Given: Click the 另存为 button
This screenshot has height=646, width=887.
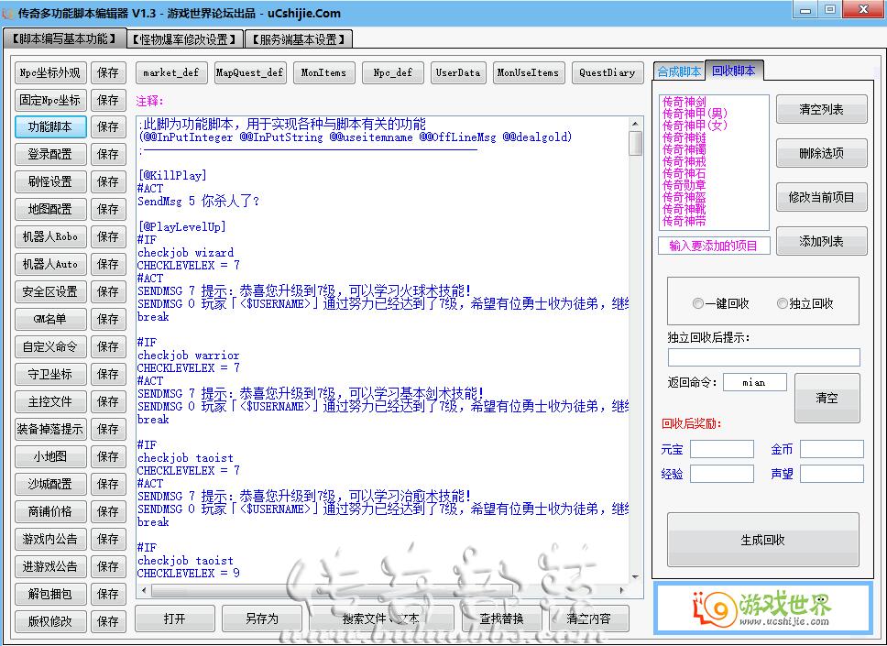Looking at the screenshot, I should click(x=262, y=619).
